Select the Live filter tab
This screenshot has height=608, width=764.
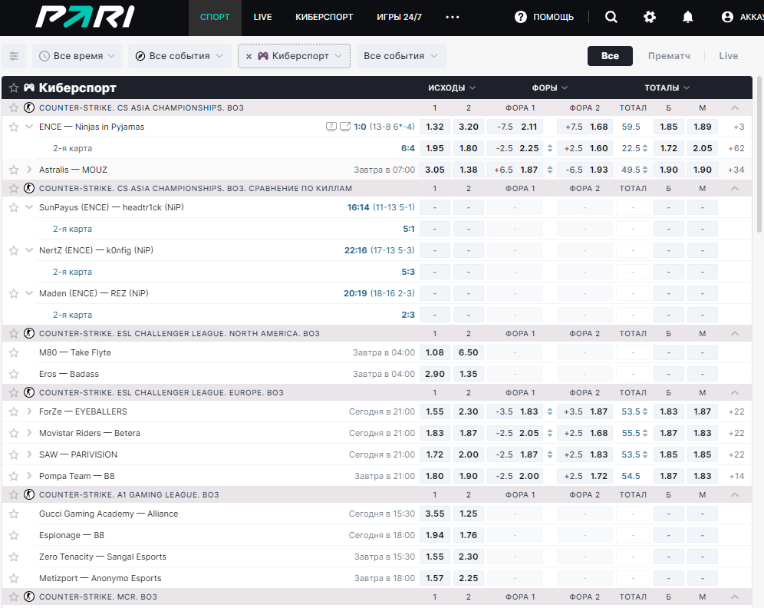point(729,56)
